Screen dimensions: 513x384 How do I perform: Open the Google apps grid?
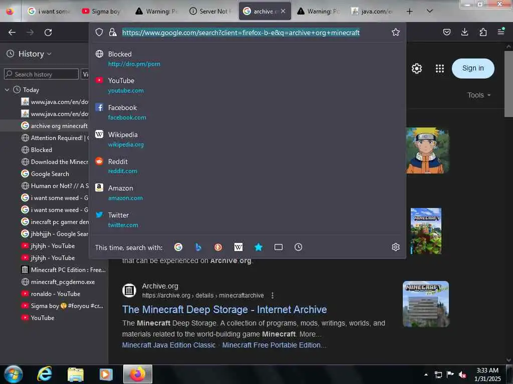click(x=440, y=68)
